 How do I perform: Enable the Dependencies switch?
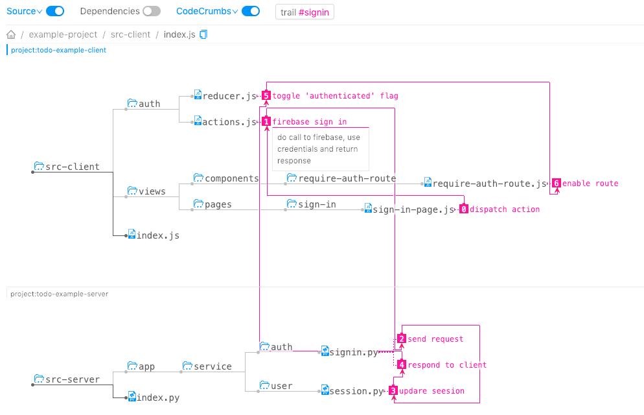(x=152, y=11)
